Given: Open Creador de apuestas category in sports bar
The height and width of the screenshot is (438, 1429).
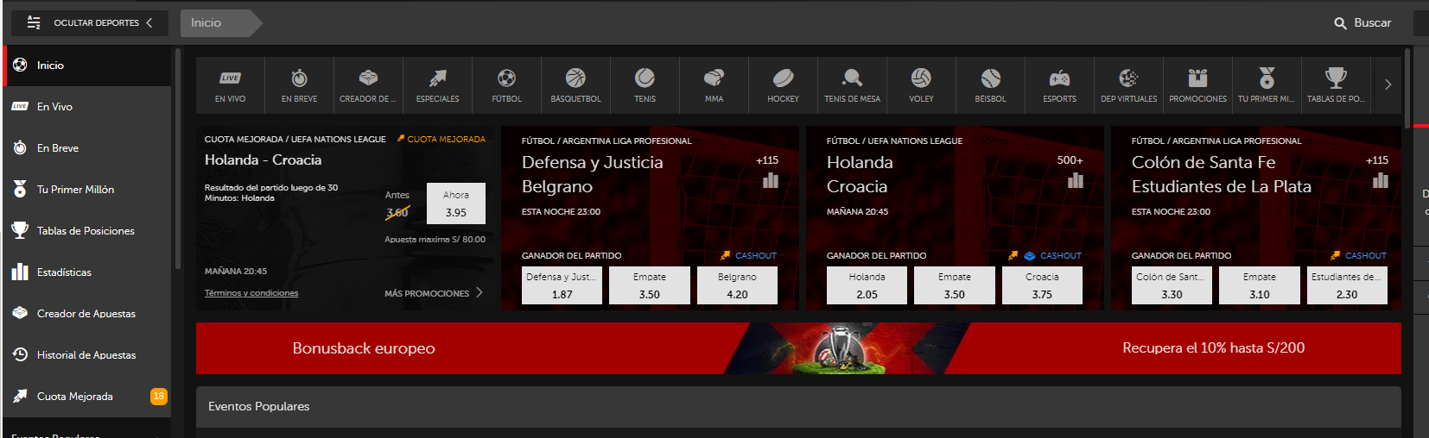Looking at the screenshot, I should pyautogui.click(x=368, y=85).
